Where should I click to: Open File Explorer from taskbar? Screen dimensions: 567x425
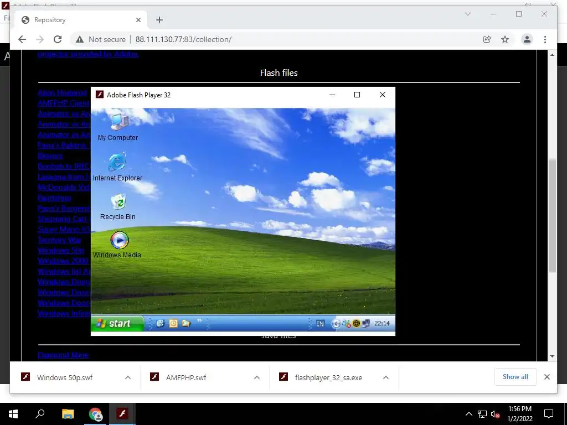tap(68, 414)
